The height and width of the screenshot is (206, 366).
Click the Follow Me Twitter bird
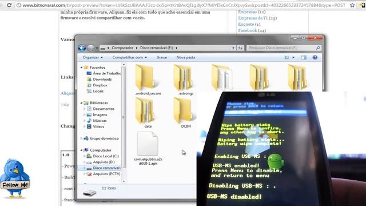[x=15, y=179]
